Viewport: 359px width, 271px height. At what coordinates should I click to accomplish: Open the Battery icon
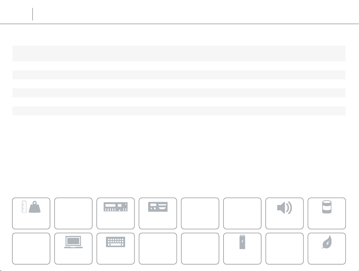(242, 242)
